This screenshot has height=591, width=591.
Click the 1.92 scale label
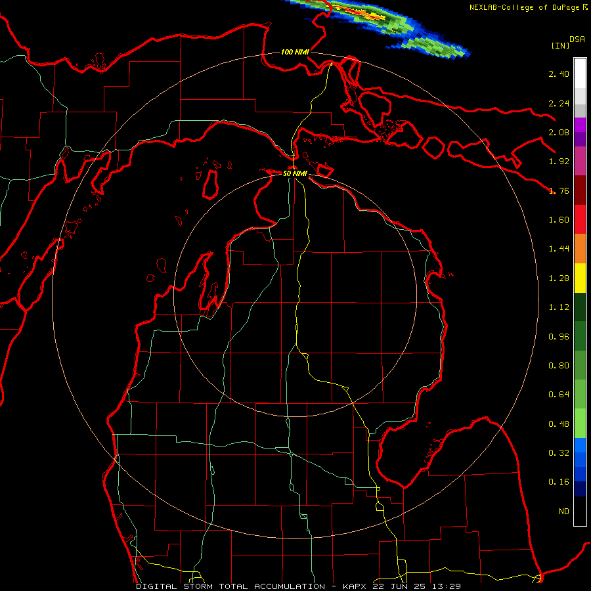(x=559, y=162)
